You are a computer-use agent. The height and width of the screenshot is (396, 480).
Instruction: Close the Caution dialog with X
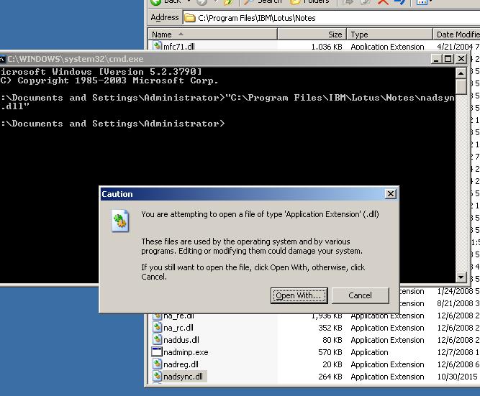[x=390, y=194]
